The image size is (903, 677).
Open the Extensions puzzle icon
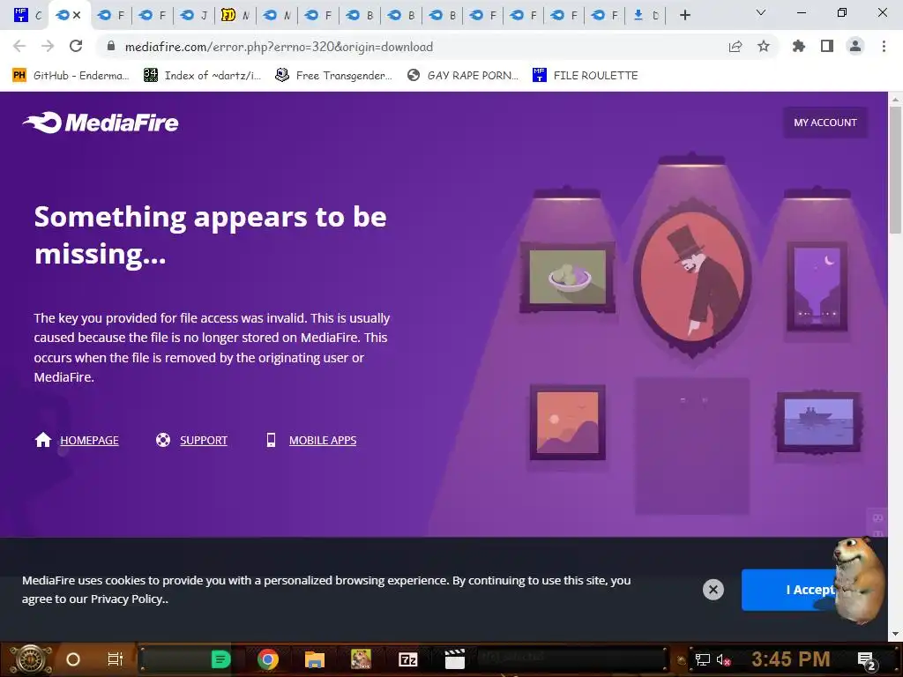tap(799, 46)
